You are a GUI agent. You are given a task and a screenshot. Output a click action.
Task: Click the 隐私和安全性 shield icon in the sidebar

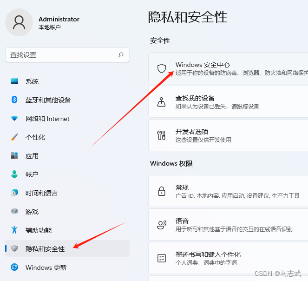[x=14, y=248]
